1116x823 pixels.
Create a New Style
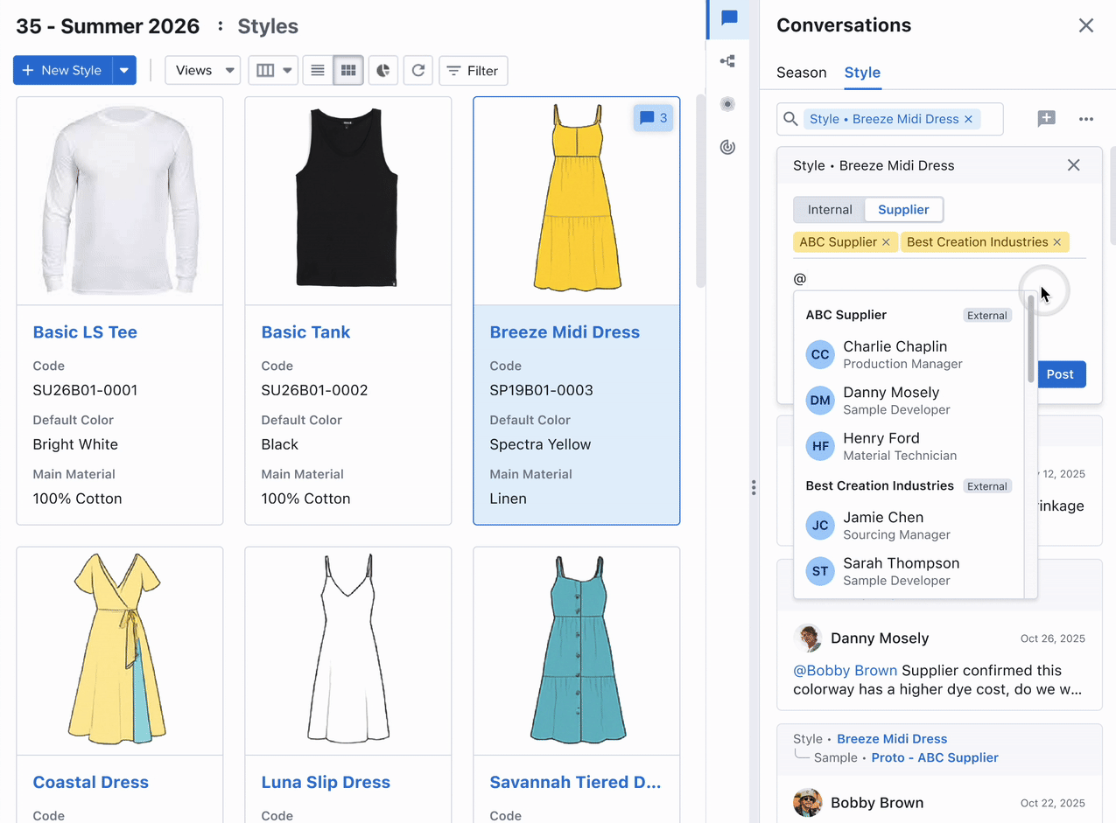click(62, 71)
